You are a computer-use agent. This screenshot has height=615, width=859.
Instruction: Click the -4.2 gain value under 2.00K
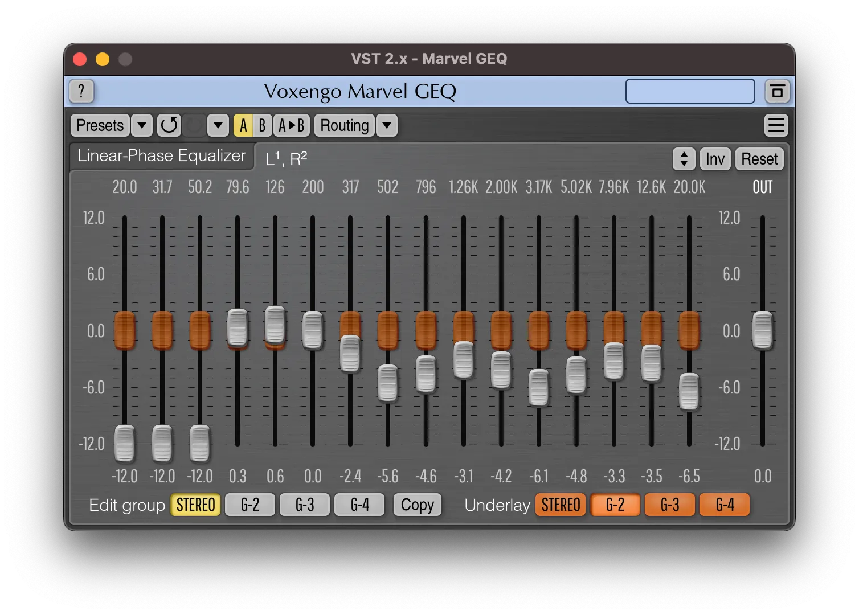pos(501,476)
